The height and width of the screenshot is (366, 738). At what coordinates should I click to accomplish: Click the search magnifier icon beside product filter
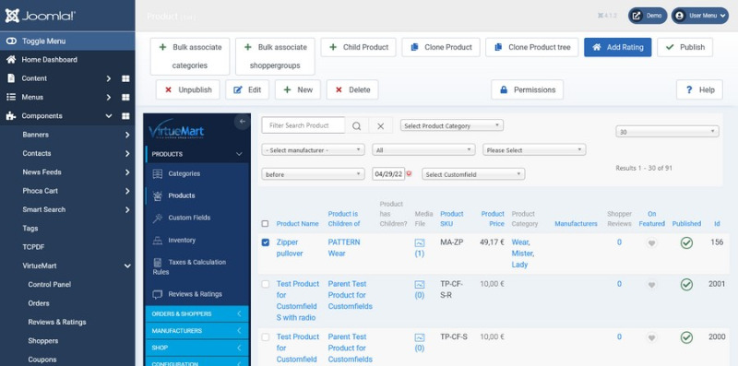(357, 125)
